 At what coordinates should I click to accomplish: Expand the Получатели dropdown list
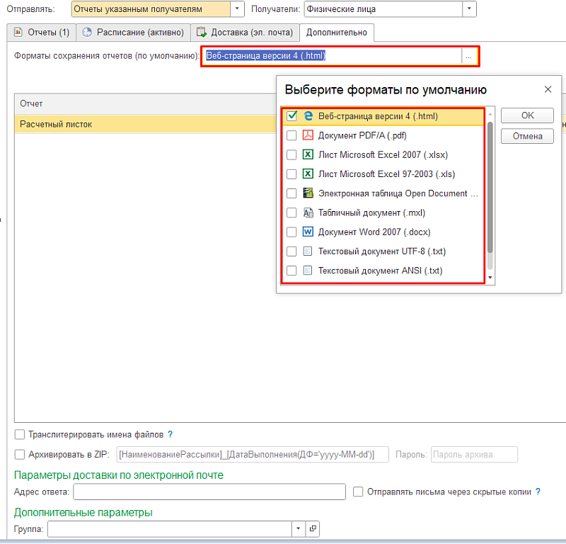(x=468, y=9)
